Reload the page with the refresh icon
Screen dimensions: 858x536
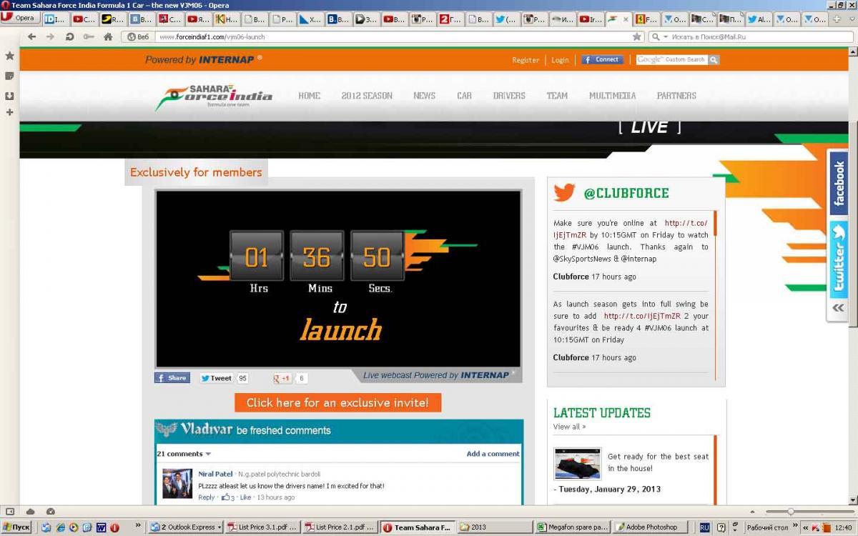pos(69,36)
